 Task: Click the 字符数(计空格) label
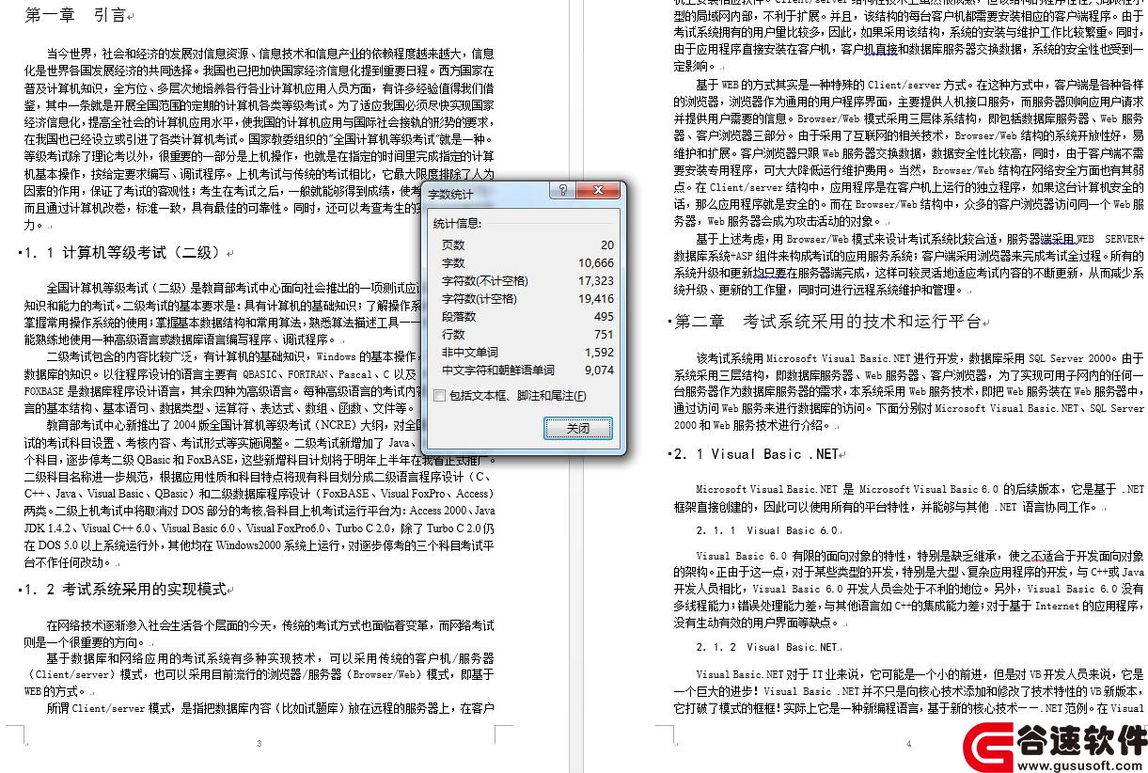click(x=480, y=298)
